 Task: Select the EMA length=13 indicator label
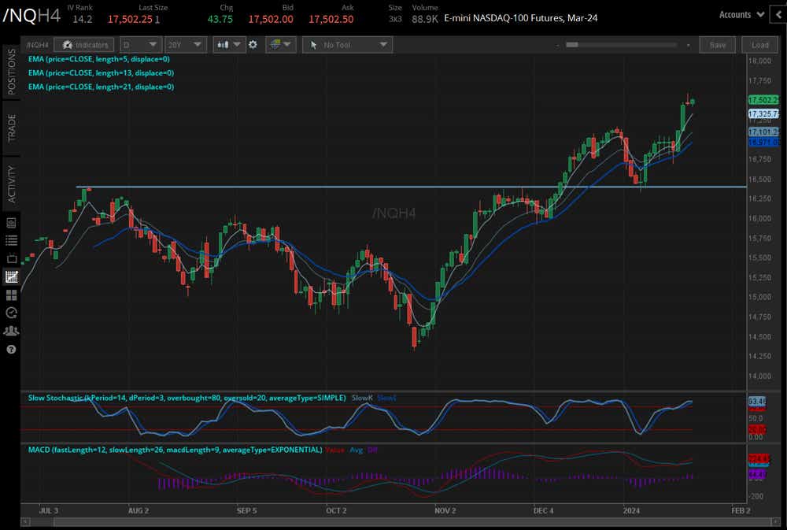coord(101,72)
